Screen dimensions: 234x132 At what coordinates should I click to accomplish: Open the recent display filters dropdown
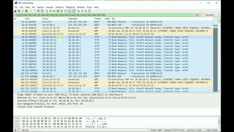[203, 15]
